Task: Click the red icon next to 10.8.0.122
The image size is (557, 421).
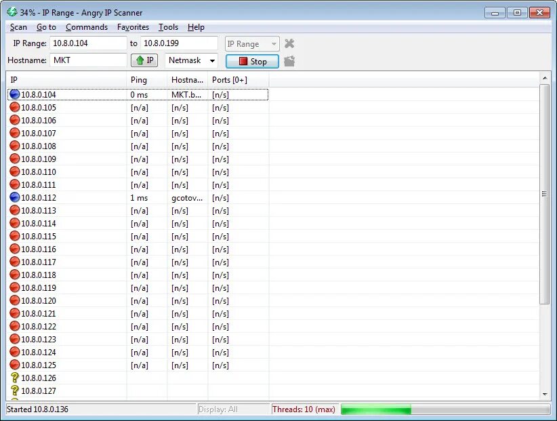Action: pos(14,326)
